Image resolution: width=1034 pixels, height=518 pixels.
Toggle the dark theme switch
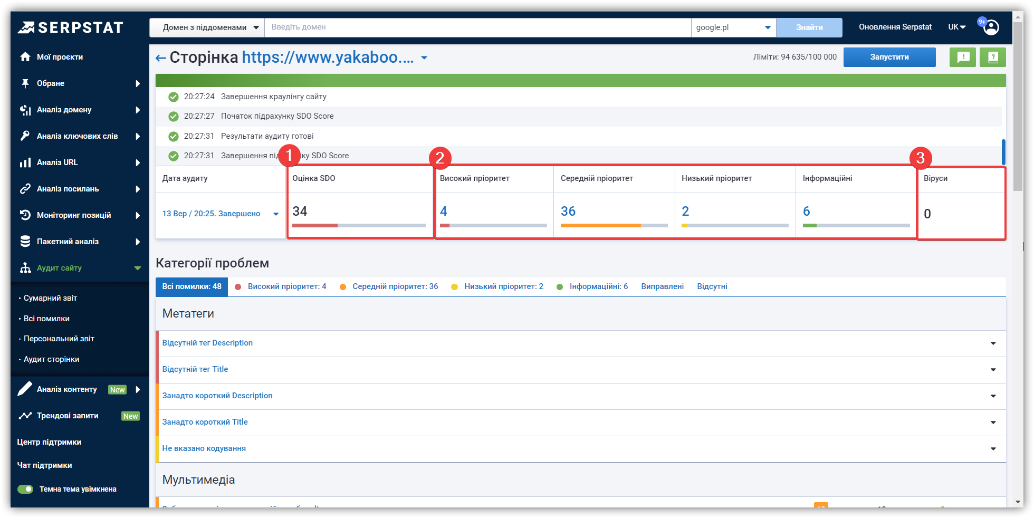(25, 489)
